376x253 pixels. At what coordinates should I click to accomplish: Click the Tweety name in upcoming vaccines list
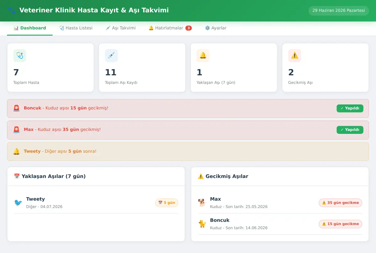(x=35, y=199)
